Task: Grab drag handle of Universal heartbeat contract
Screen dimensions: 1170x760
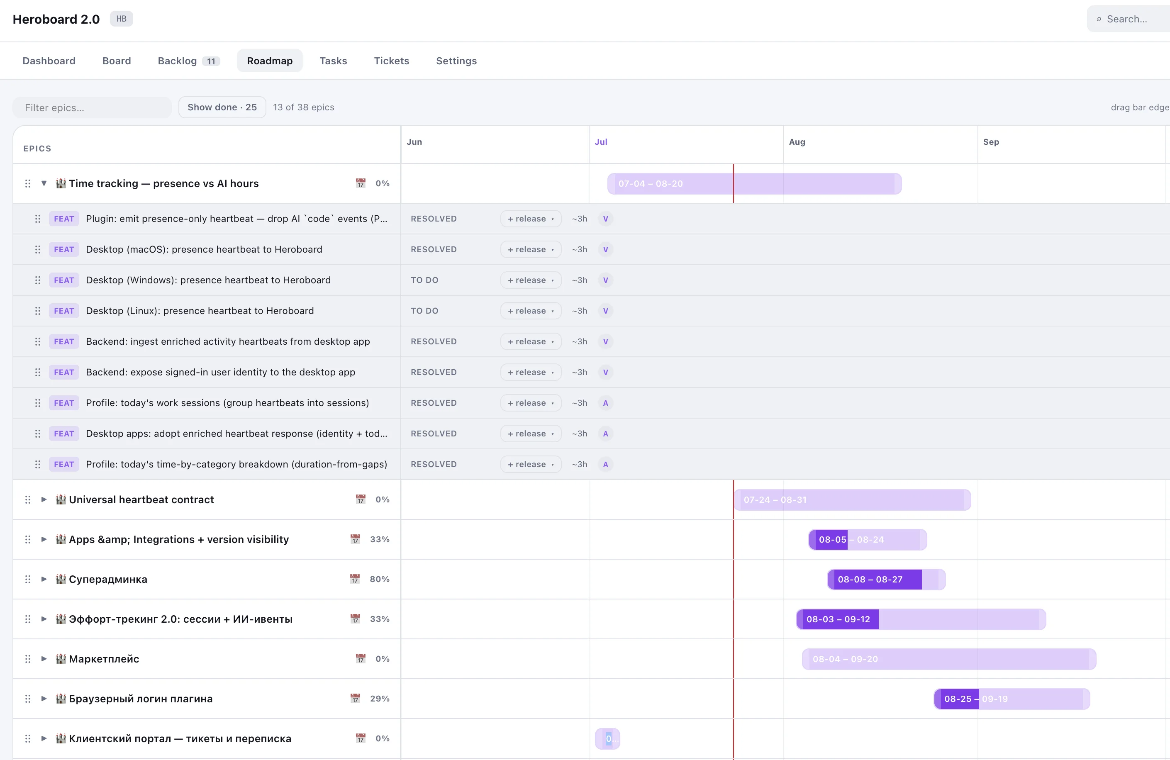Action: click(x=28, y=499)
